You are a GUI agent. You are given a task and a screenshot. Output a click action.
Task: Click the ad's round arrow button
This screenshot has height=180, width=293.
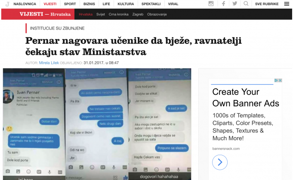pyautogui.click(x=220, y=162)
